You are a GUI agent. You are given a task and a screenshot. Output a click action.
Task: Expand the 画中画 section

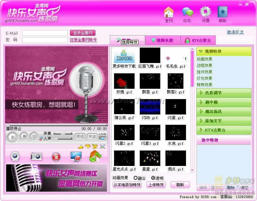coord(224,102)
